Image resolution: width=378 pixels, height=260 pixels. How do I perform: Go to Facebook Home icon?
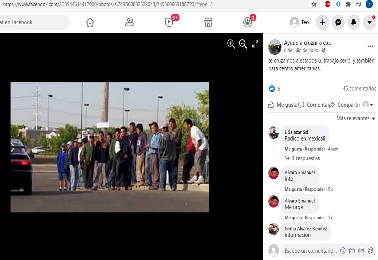point(90,22)
